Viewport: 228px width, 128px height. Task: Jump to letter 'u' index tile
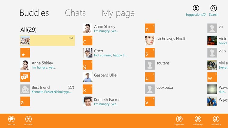tap(150, 77)
